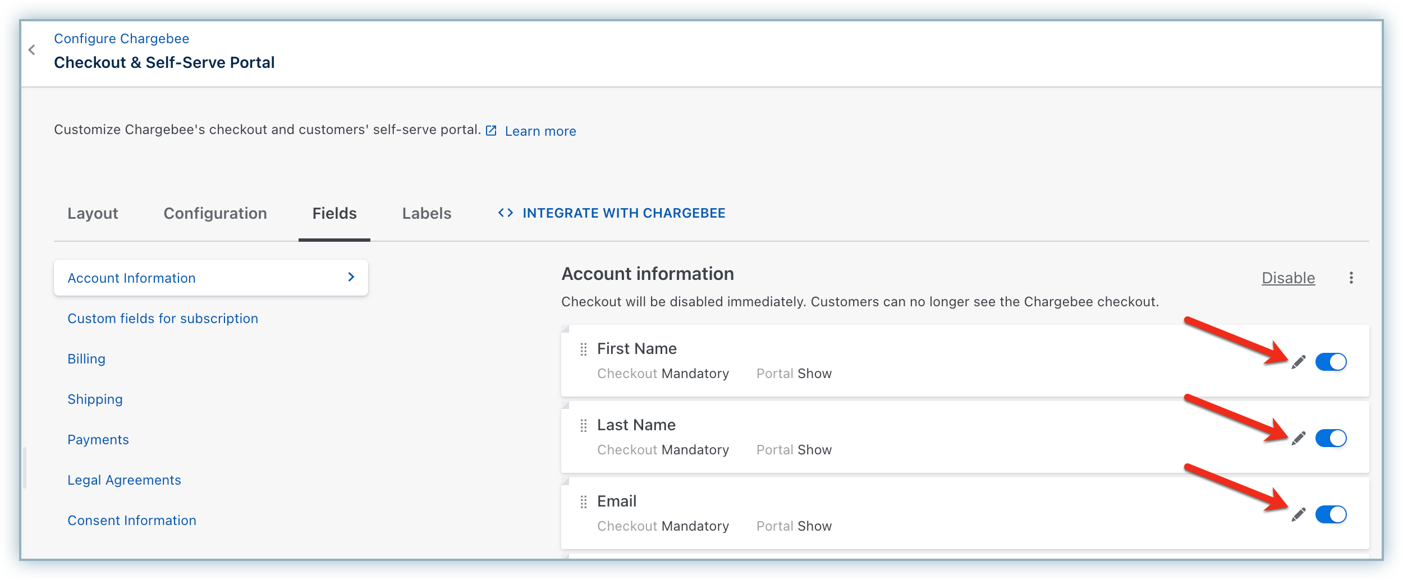Click the Disable link for Account information
The width and height of the screenshot is (1403, 580).
click(1288, 278)
